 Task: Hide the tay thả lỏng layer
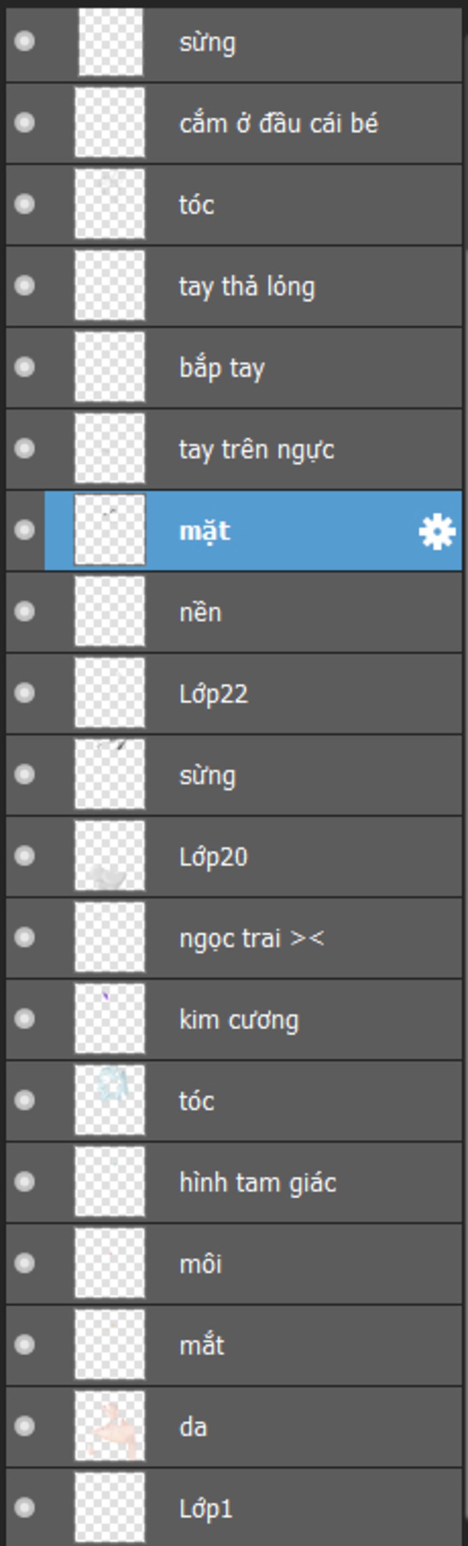click(25, 285)
